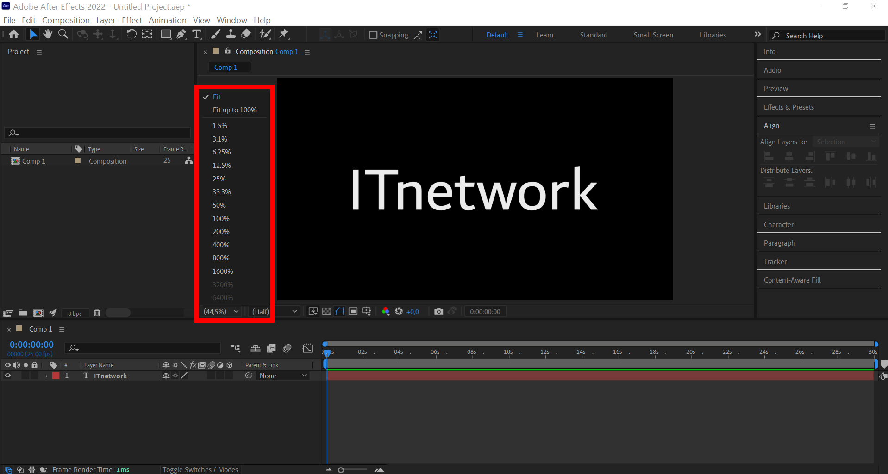Open the Composition menu
The height and width of the screenshot is (474, 888).
pyautogui.click(x=66, y=20)
